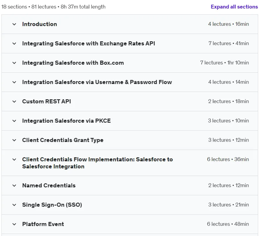The height and width of the screenshot is (236, 259).
Task: Click '2 lectures • 18min' text
Action: coord(228,101)
